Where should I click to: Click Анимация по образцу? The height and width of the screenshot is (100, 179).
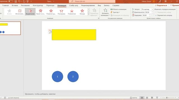coord(120,15)
